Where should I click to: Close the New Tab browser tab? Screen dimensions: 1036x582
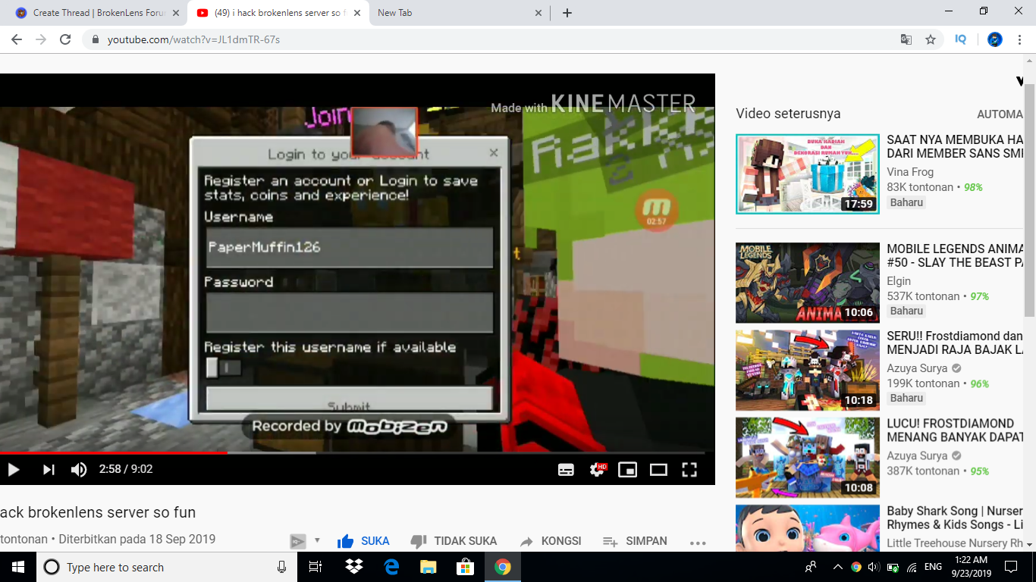click(x=538, y=13)
